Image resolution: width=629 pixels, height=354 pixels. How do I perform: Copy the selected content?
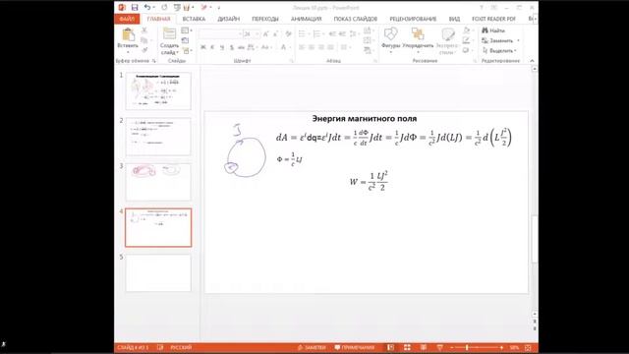tap(144, 40)
